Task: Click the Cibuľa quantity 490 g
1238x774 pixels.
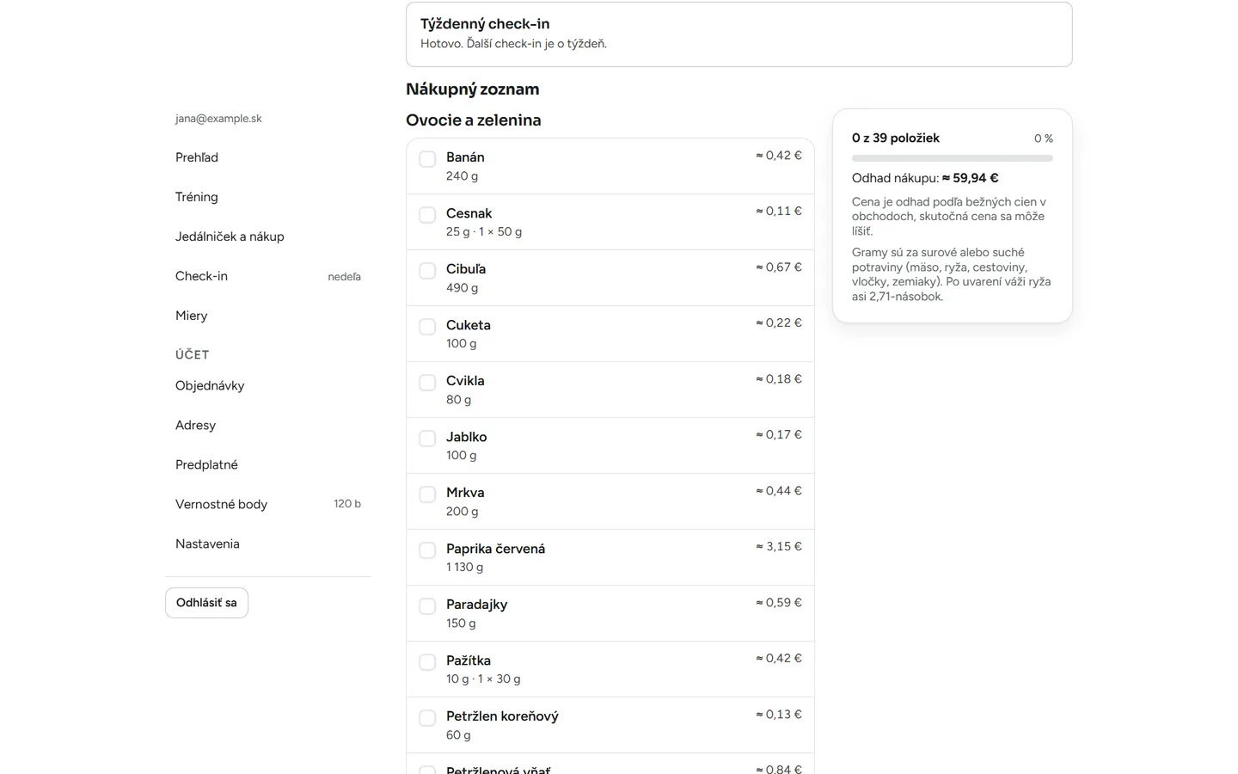Action: [463, 288]
